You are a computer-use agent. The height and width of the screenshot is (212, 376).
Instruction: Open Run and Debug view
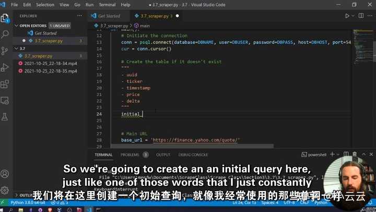coord(5,67)
